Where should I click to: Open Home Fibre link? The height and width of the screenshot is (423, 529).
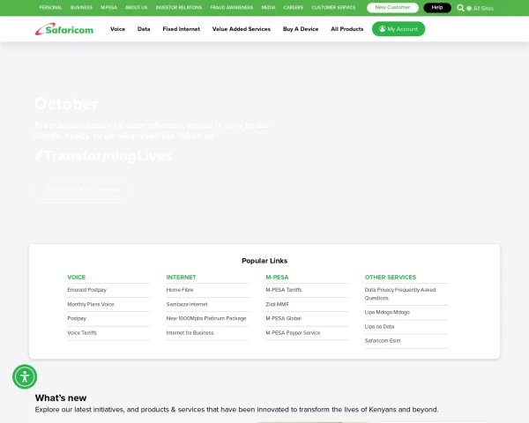180,290
